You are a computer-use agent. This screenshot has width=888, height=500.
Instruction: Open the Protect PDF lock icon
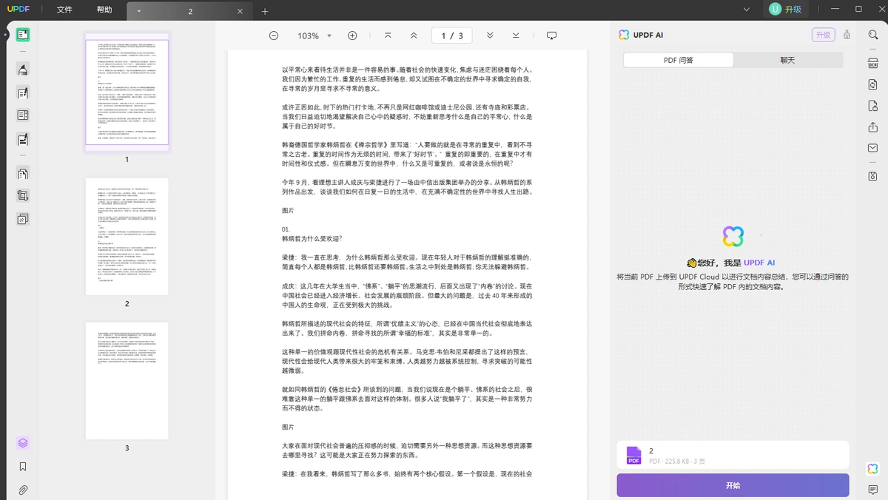873,106
